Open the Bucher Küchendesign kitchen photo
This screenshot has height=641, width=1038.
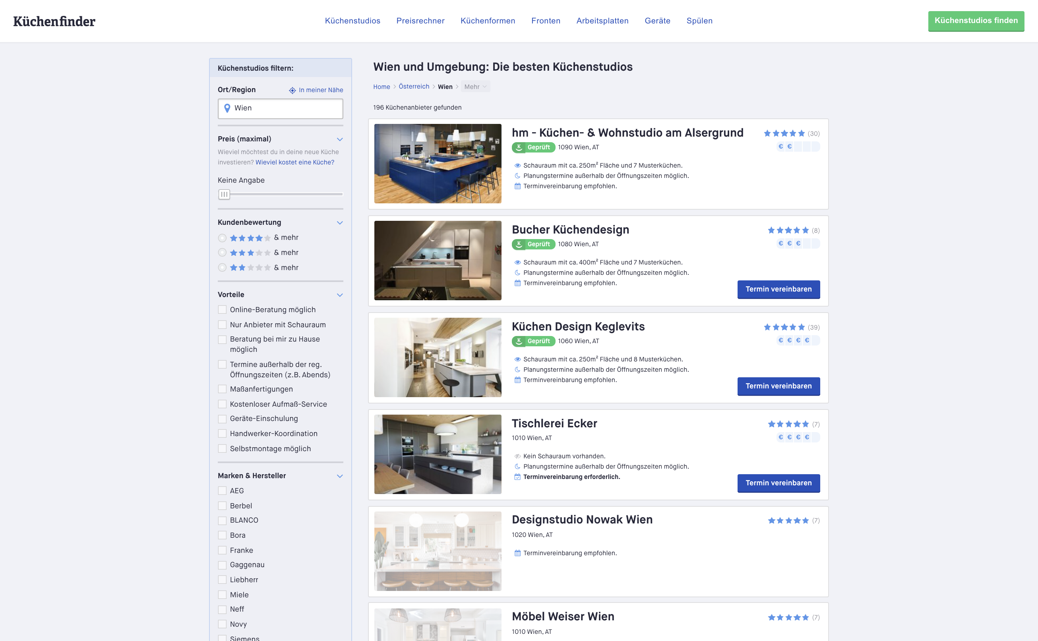[438, 260]
